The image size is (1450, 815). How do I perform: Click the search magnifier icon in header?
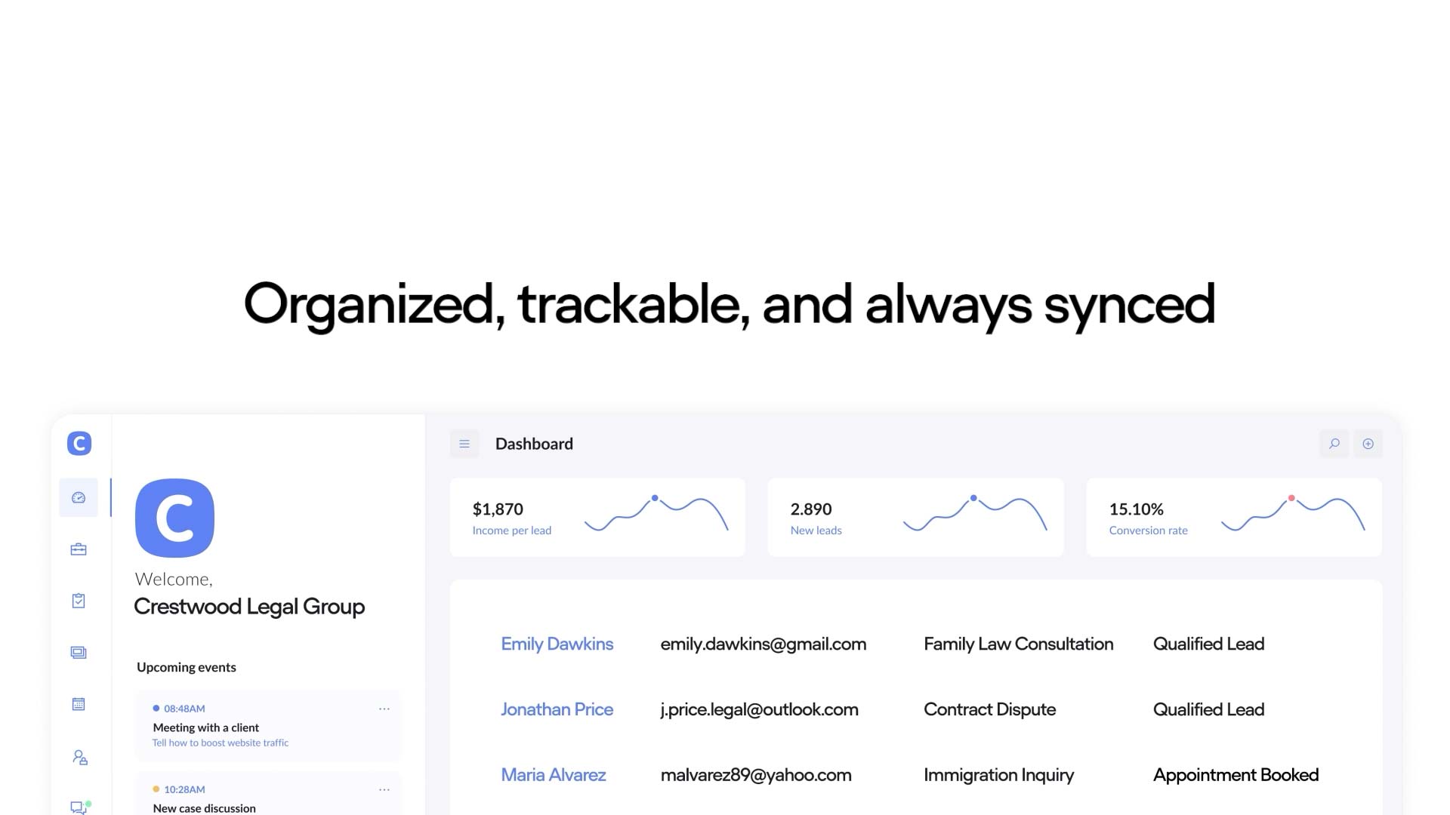pyautogui.click(x=1334, y=444)
